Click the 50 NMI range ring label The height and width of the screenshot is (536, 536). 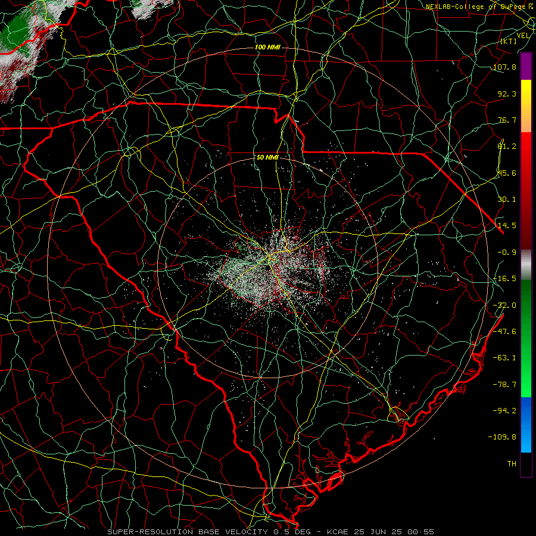[x=267, y=158]
